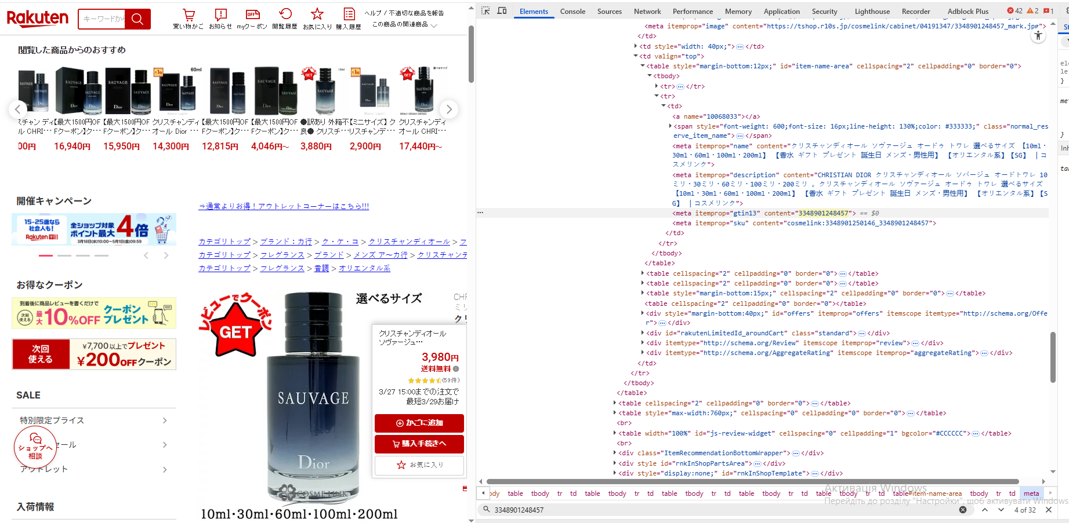The image size is (1069, 523).
Task: Go to next search match in DevTools
Action: (x=1001, y=510)
